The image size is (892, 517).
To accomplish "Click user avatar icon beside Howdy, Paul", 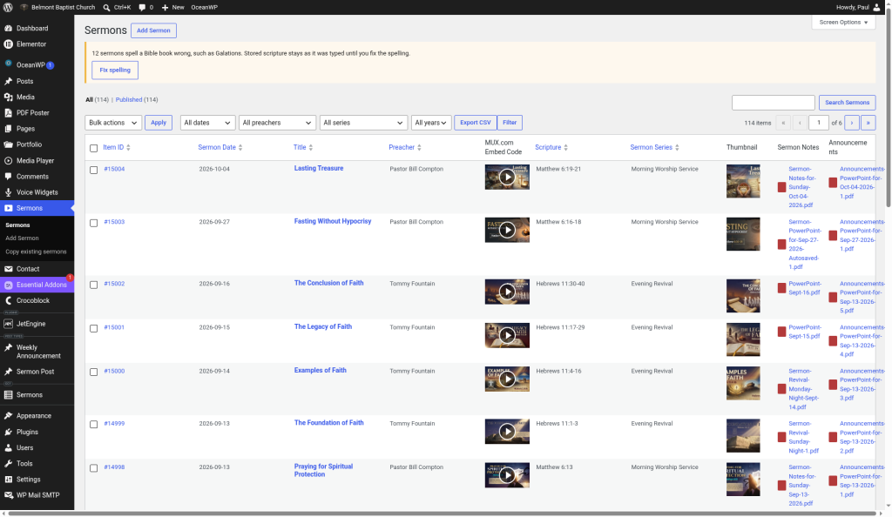I will pos(876,7).
